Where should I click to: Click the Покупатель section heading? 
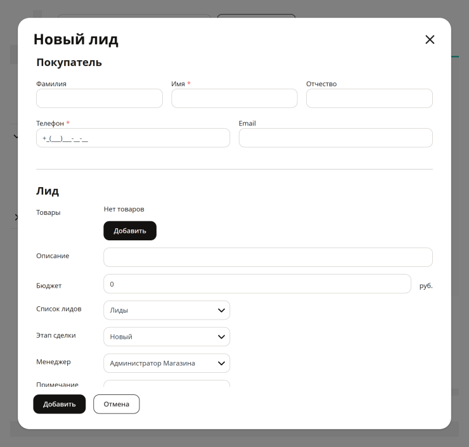(69, 63)
